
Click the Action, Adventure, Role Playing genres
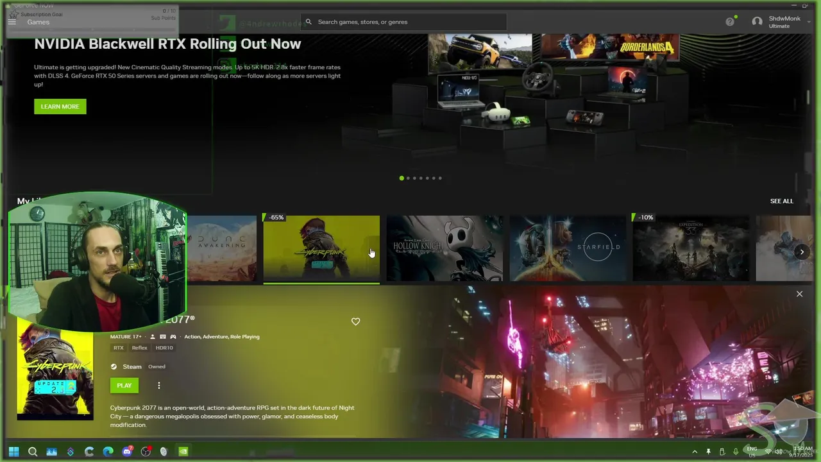pyautogui.click(x=222, y=337)
